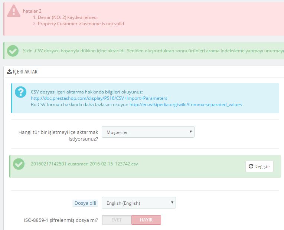Click the CSV success message text
Viewport: 284px width, 230px height.
tap(153, 51)
